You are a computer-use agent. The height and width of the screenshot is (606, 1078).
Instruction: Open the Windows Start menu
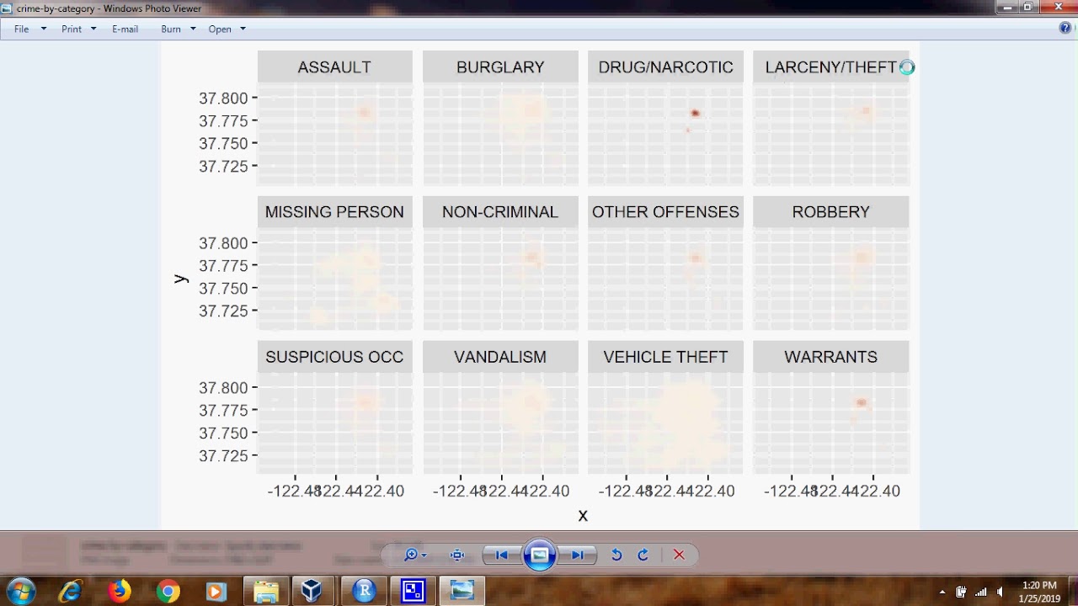click(21, 591)
